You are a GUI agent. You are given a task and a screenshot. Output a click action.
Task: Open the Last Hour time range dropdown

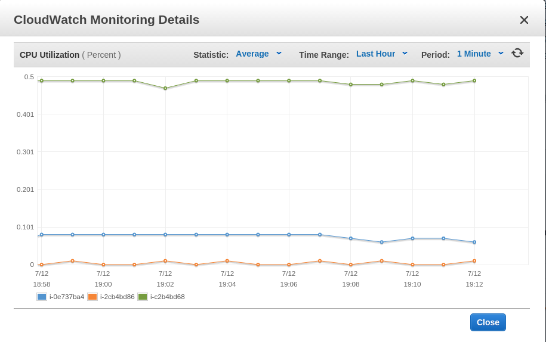click(376, 54)
